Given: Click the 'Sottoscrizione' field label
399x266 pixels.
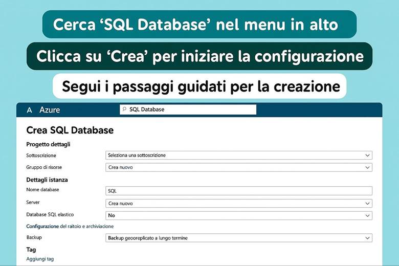Looking at the screenshot, I should (41, 155).
